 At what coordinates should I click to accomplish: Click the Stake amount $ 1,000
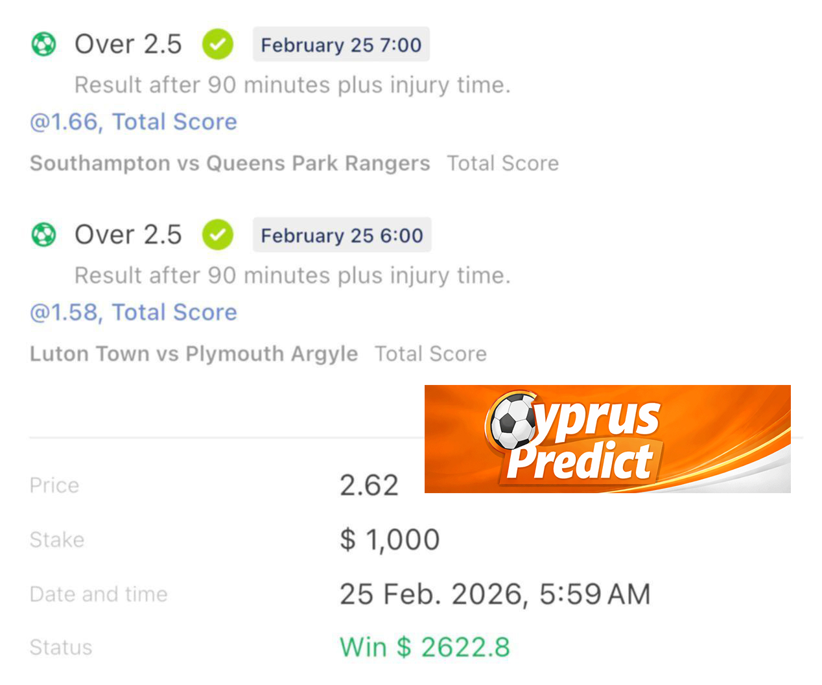(390, 540)
